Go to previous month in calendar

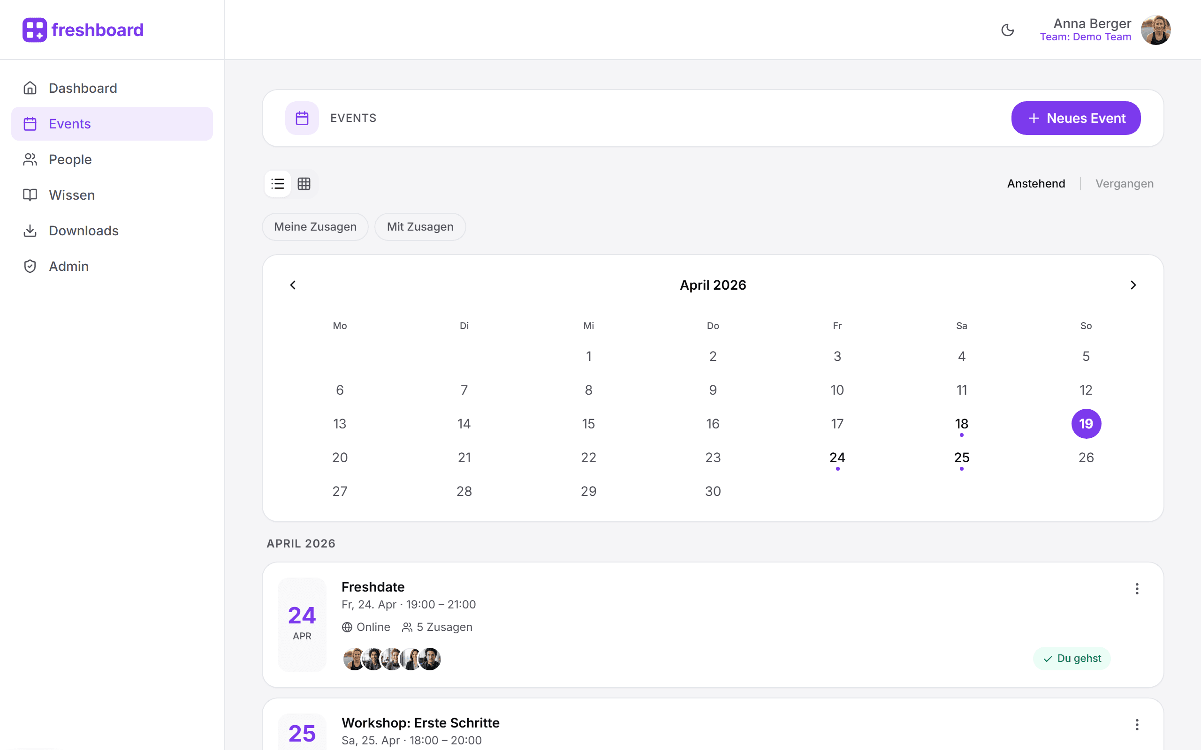coord(293,285)
